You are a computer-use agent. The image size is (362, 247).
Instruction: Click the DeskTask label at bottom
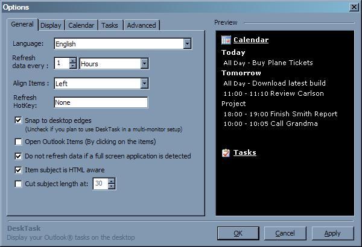24,228
